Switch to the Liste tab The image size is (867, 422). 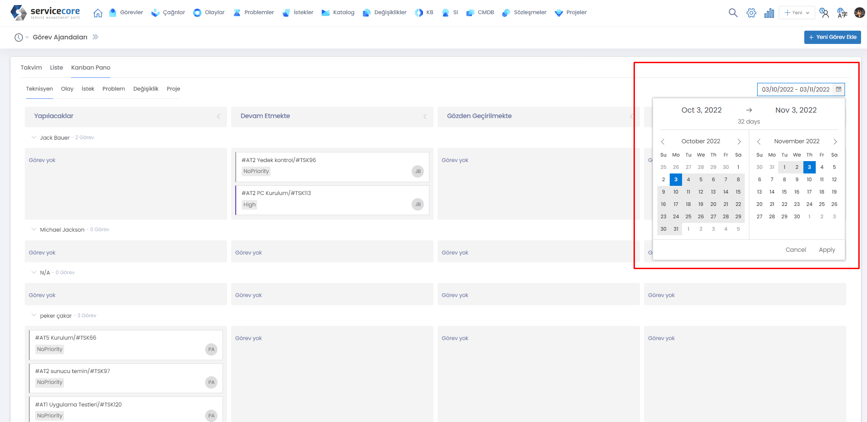[x=56, y=67]
